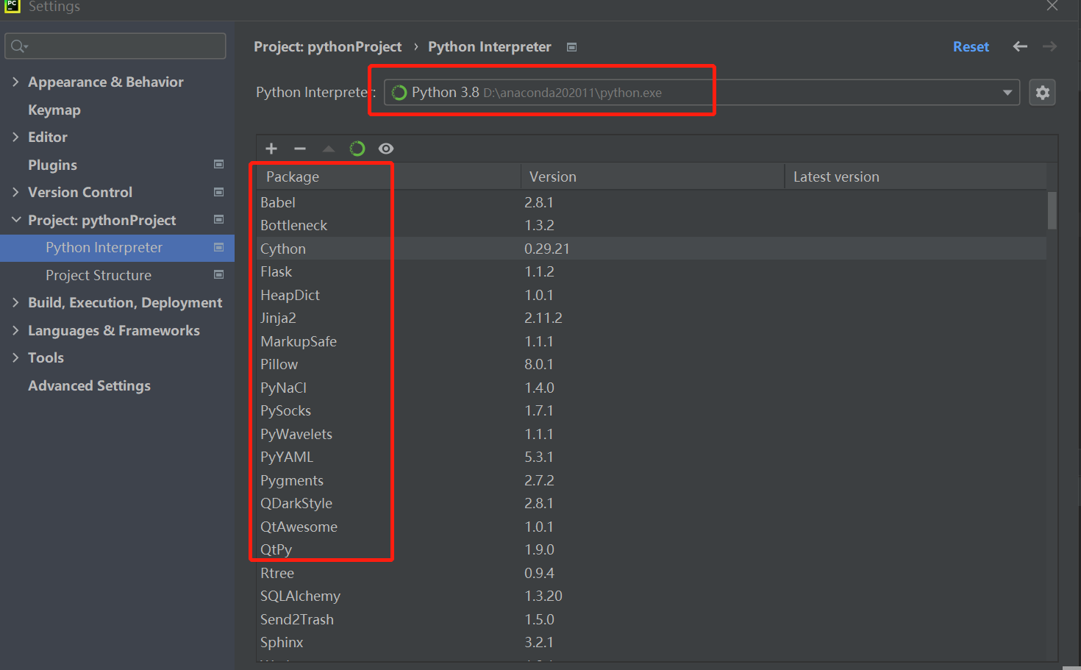Select the QtPy package row
The width and height of the screenshot is (1081, 670).
(652, 549)
